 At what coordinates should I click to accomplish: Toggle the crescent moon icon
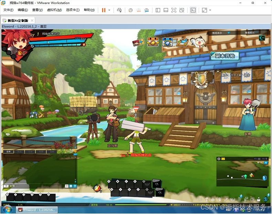262,38
